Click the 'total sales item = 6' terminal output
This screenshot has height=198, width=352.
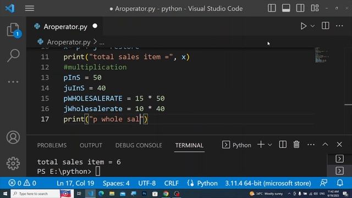(79, 162)
